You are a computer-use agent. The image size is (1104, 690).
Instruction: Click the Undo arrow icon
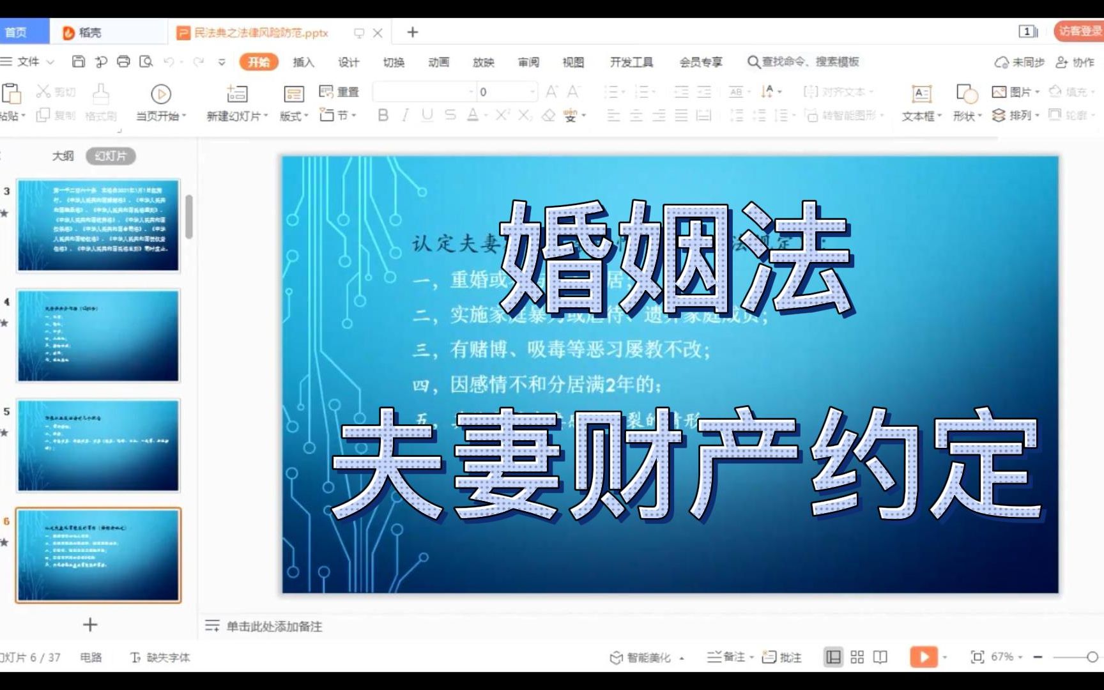pyautogui.click(x=169, y=62)
